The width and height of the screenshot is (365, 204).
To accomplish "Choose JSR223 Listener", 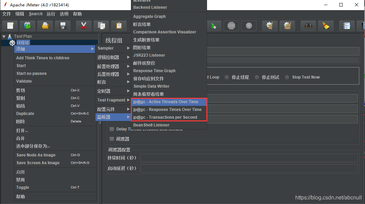I will tap(169, 55).
